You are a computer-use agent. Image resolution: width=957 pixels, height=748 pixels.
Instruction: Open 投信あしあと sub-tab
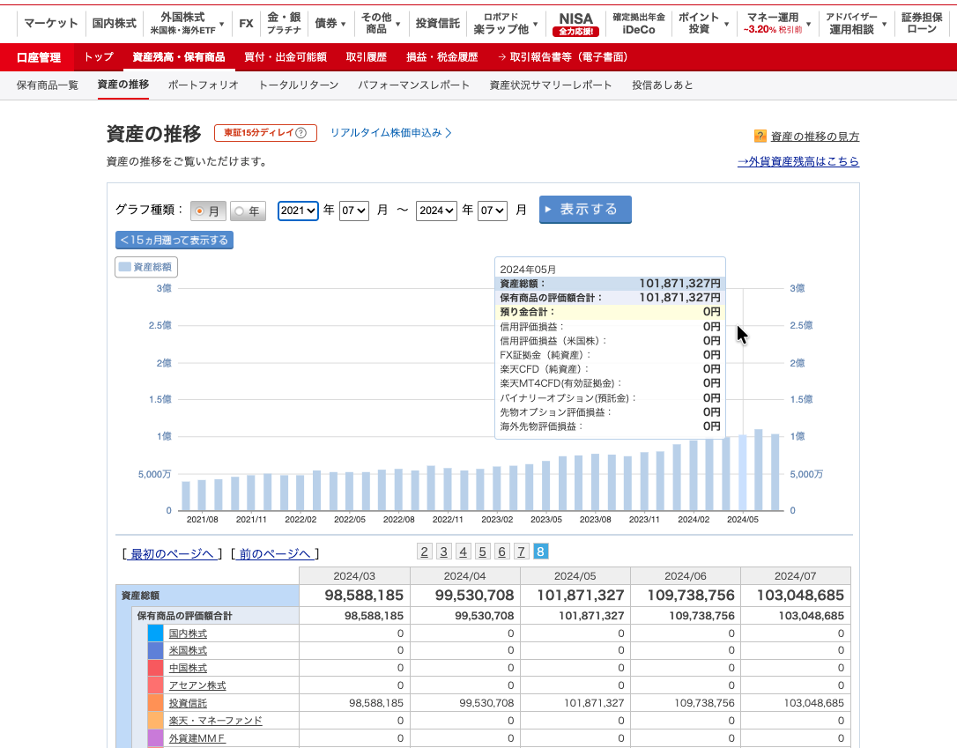pos(662,85)
